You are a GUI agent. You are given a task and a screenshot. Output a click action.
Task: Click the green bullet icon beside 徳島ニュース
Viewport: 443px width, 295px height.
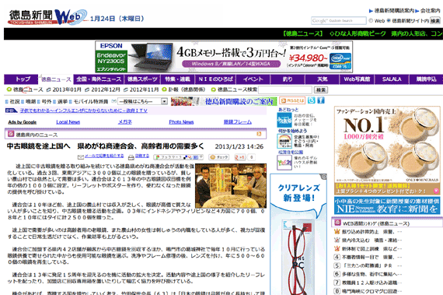tap(9, 90)
